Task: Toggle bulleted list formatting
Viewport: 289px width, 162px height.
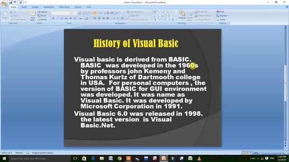Action: (95, 13)
